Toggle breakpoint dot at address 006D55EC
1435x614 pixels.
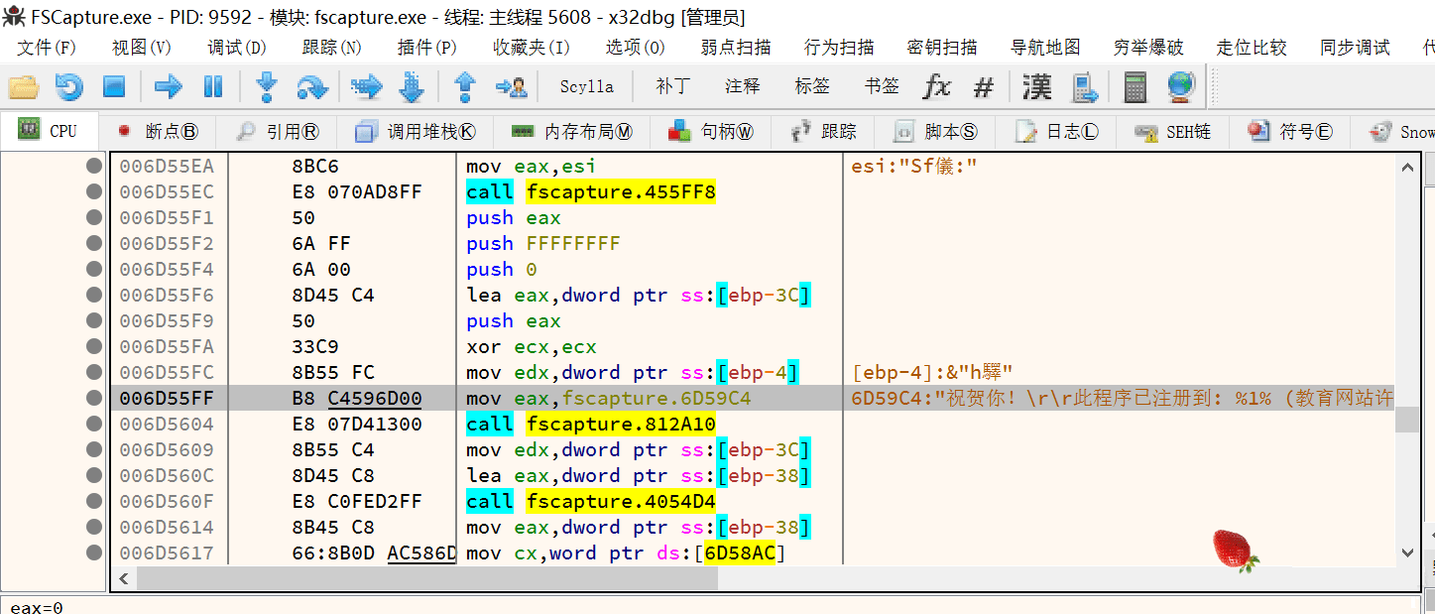click(x=94, y=191)
